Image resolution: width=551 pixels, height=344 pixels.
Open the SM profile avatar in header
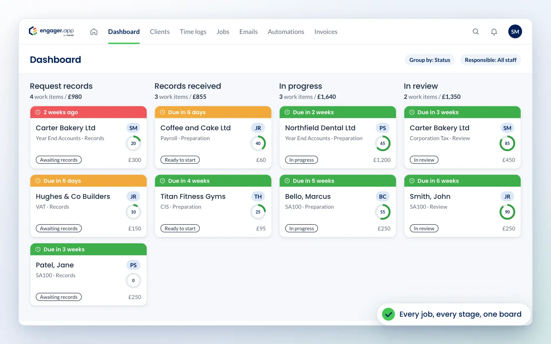515,32
